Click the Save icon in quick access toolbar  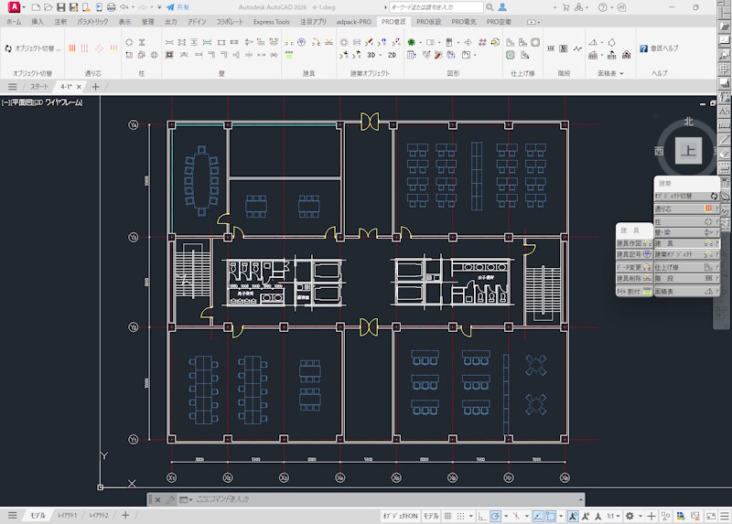60,7
